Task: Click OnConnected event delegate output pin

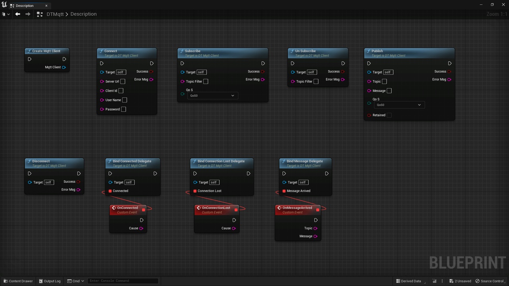Action: [x=144, y=210]
